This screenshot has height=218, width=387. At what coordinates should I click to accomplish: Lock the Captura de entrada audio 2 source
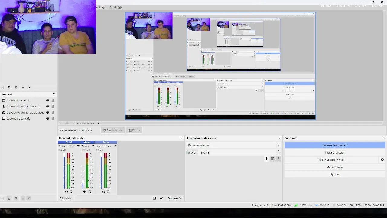[53, 106]
